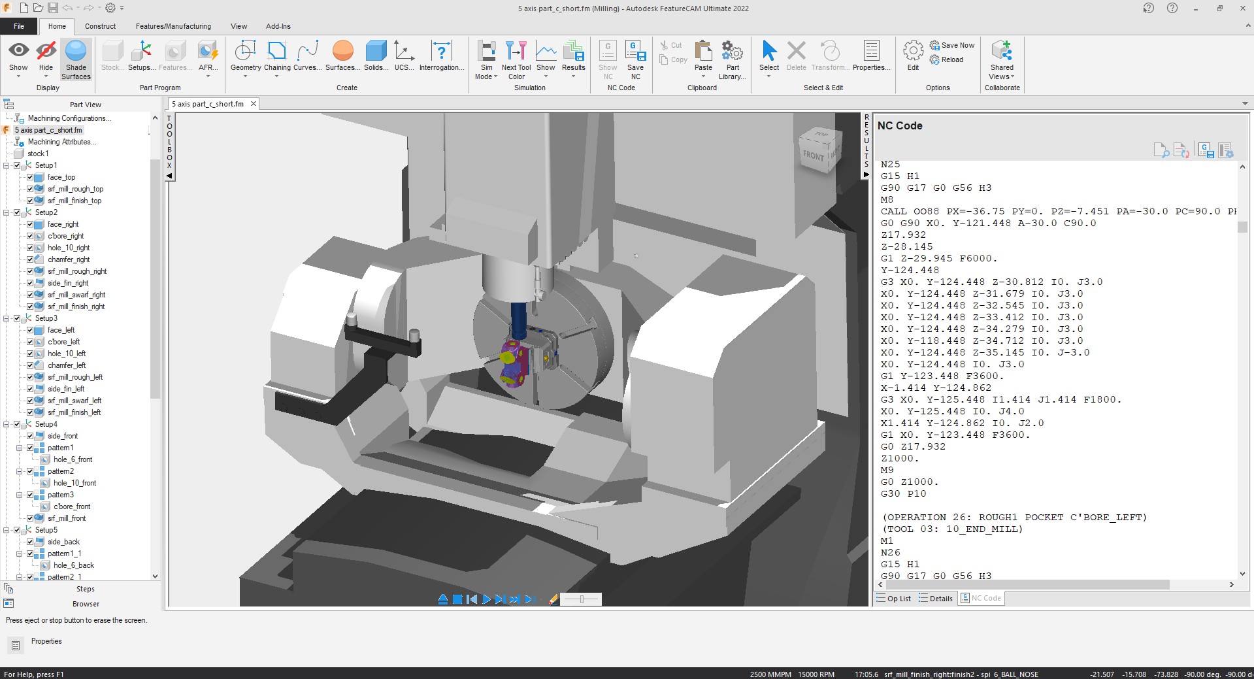Image resolution: width=1254 pixels, height=679 pixels.
Task: Open the Sim Mode selector
Action: pos(486,60)
